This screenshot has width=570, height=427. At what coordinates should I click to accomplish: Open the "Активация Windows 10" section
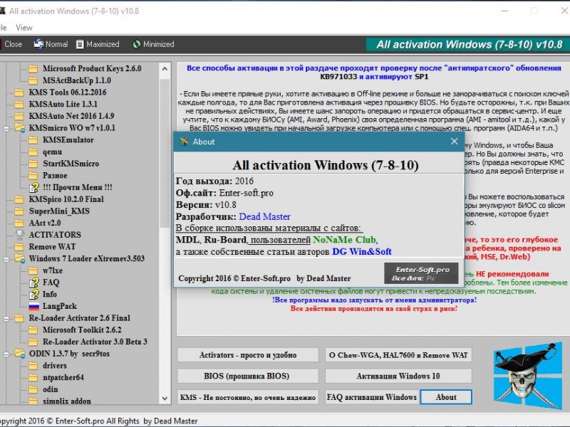(398, 376)
